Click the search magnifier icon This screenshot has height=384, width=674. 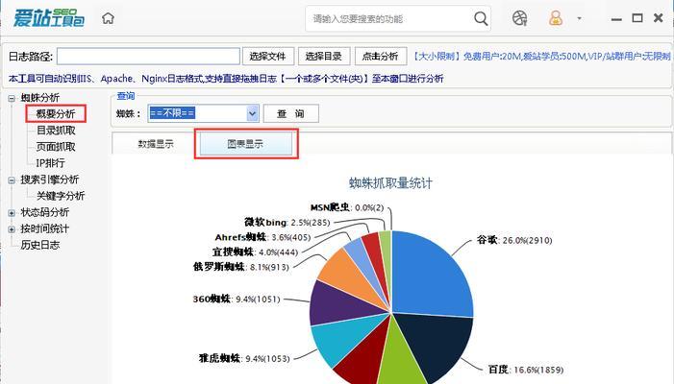coord(481,18)
